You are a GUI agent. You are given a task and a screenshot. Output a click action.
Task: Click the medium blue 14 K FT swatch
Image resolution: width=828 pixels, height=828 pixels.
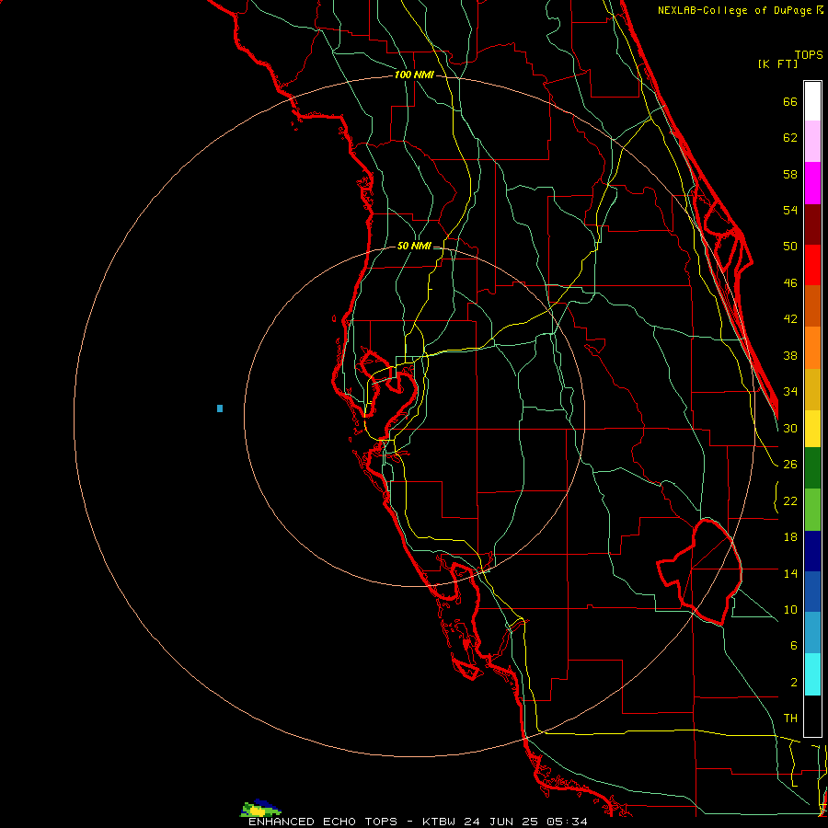[812, 592]
